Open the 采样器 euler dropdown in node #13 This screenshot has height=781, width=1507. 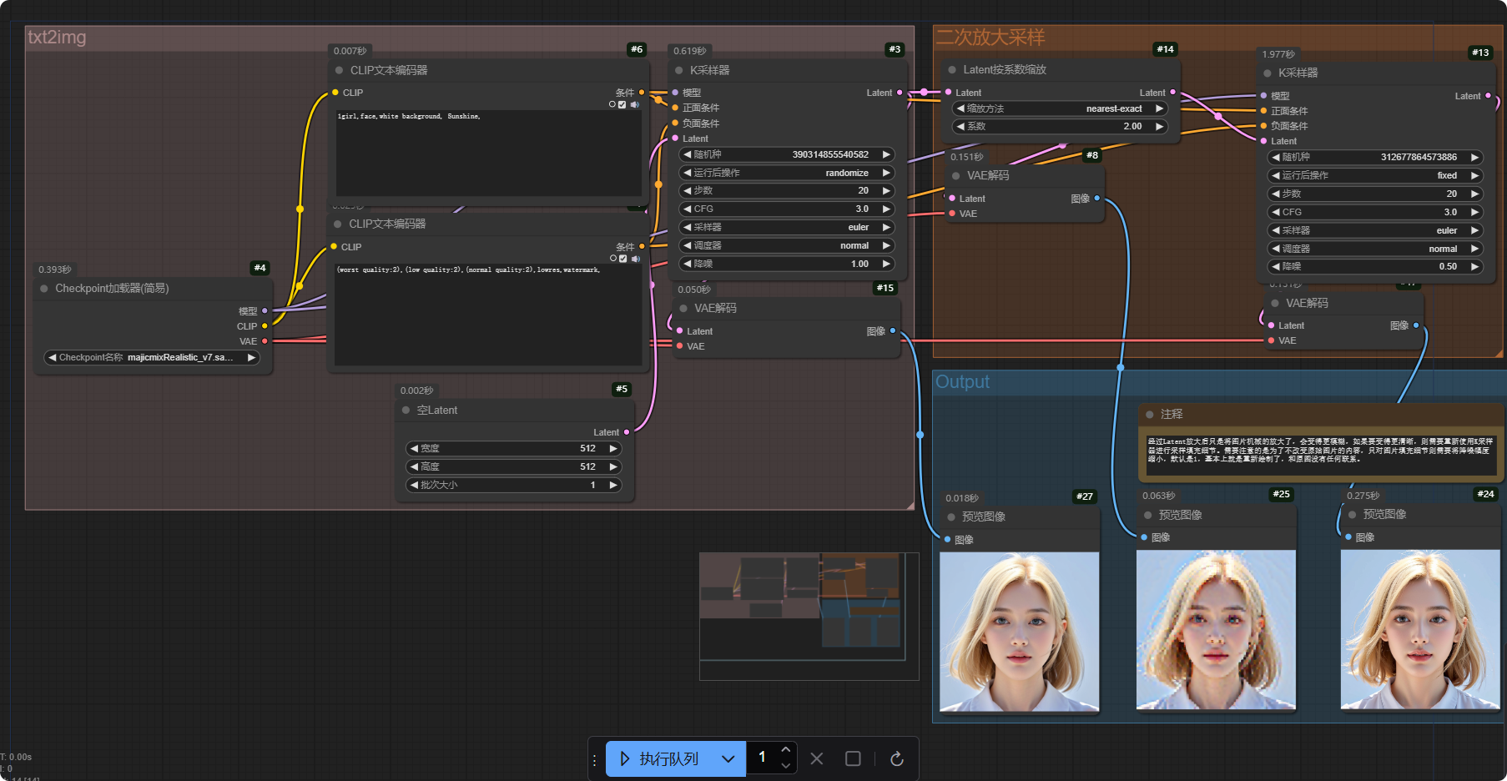coord(1375,230)
